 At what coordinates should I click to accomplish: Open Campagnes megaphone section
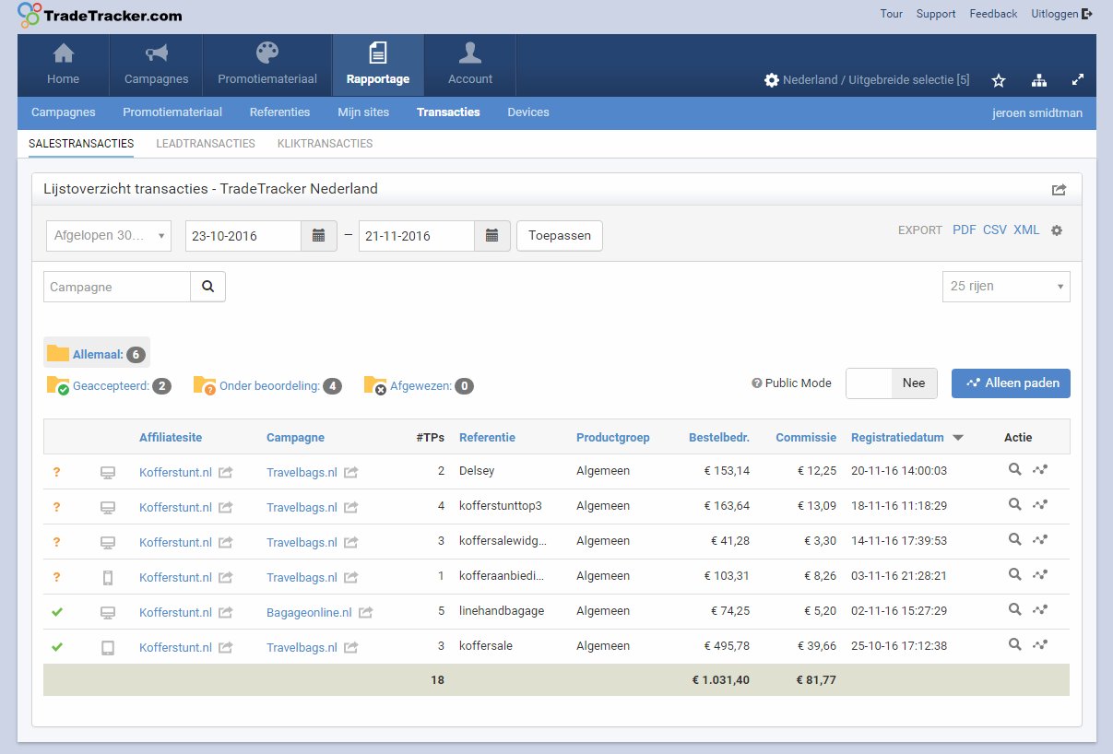pyautogui.click(x=156, y=65)
